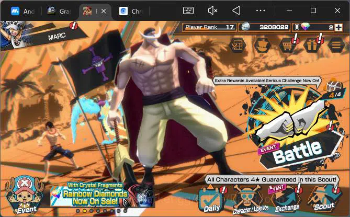Screen dimensions: 350x217
Task: Select the second banner page dot
Action: coord(85,211)
